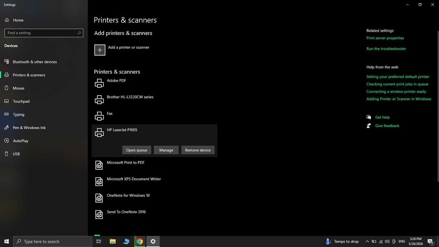Click the Add a printer or scanner label
439x247 pixels.
point(129,47)
